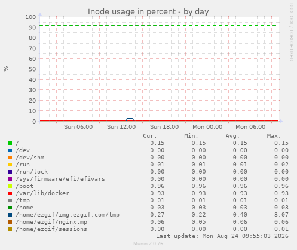Click the /run/lock legend label
Screen dimensions: 297x250
coord(32,172)
